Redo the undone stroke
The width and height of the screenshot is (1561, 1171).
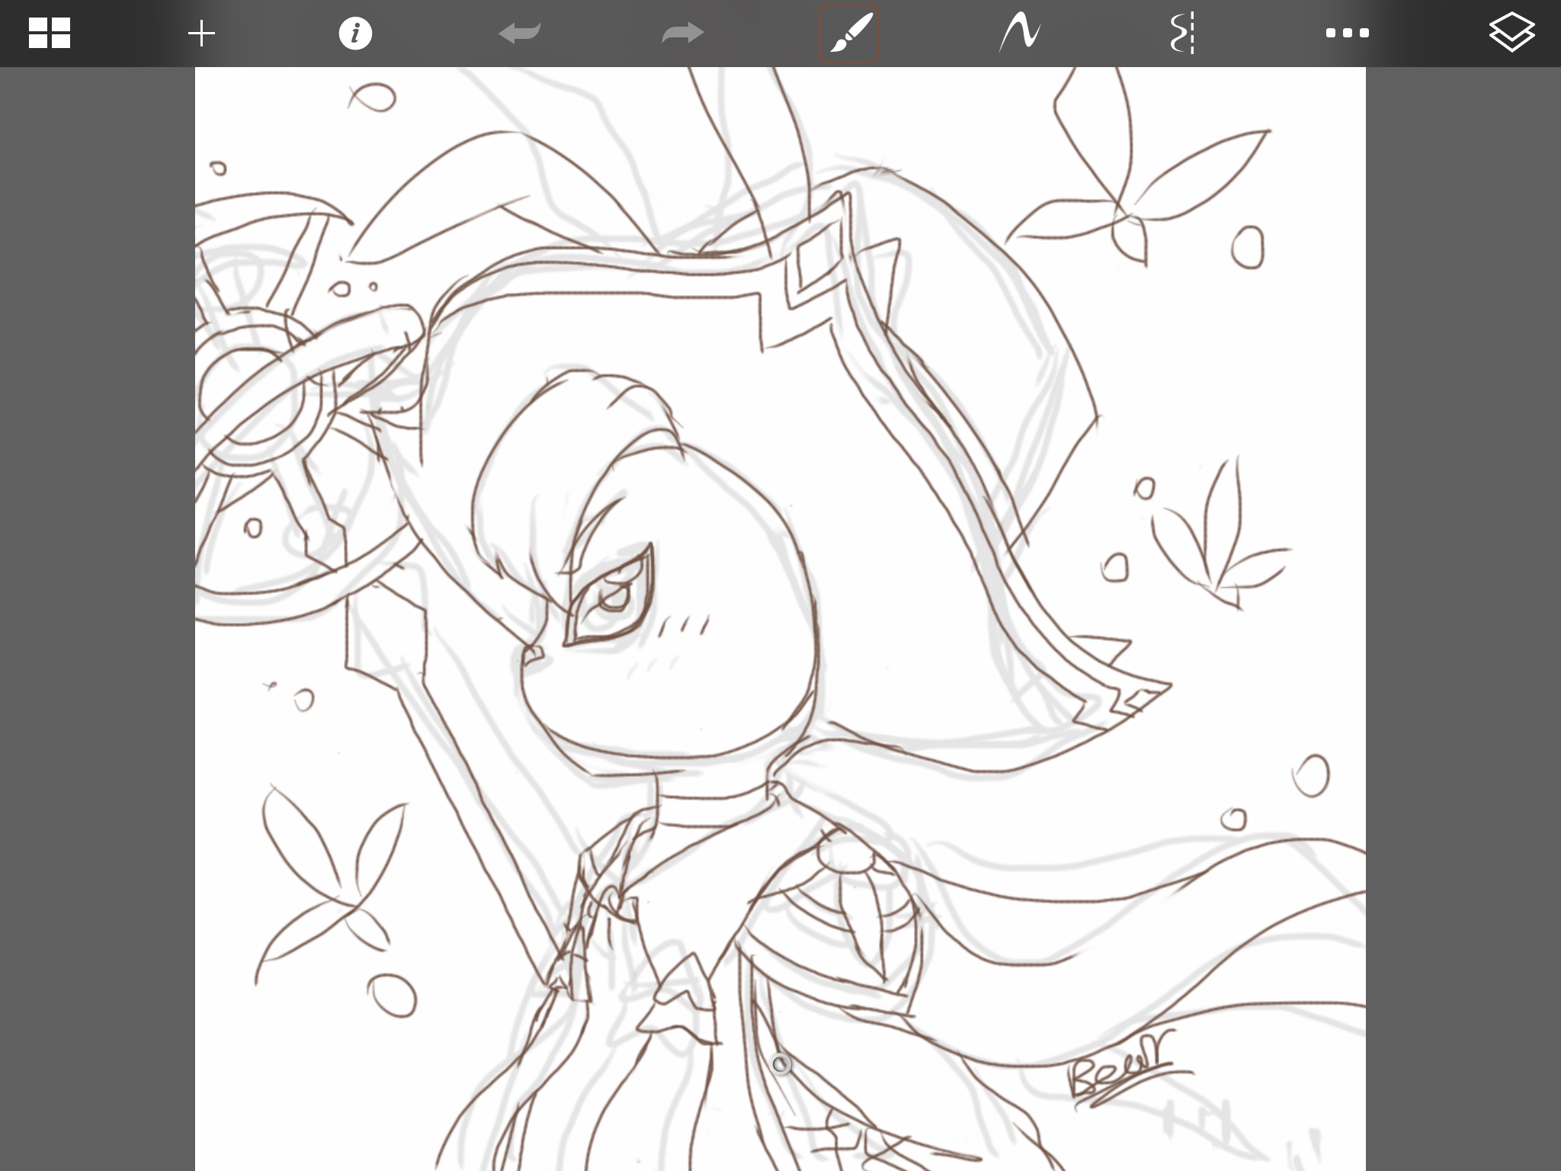coord(682,34)
